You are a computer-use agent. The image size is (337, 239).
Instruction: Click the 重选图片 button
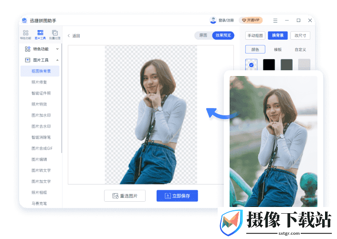pyautogui.click(x=125, y=196)
